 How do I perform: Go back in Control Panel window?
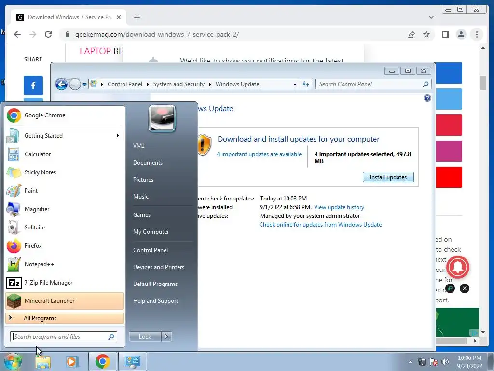(61, 84)
